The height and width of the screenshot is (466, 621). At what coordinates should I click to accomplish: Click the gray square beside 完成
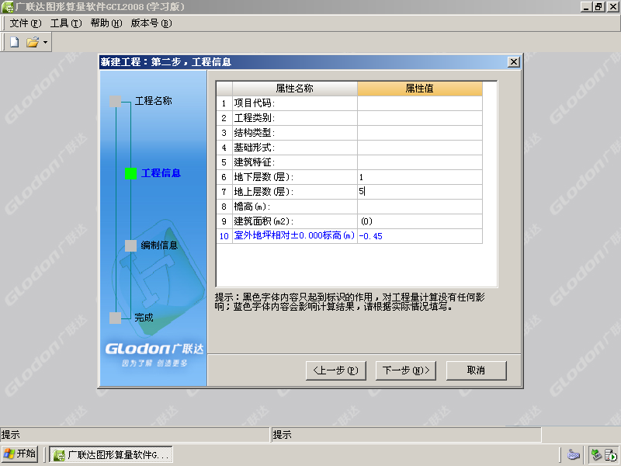(115, 318)
